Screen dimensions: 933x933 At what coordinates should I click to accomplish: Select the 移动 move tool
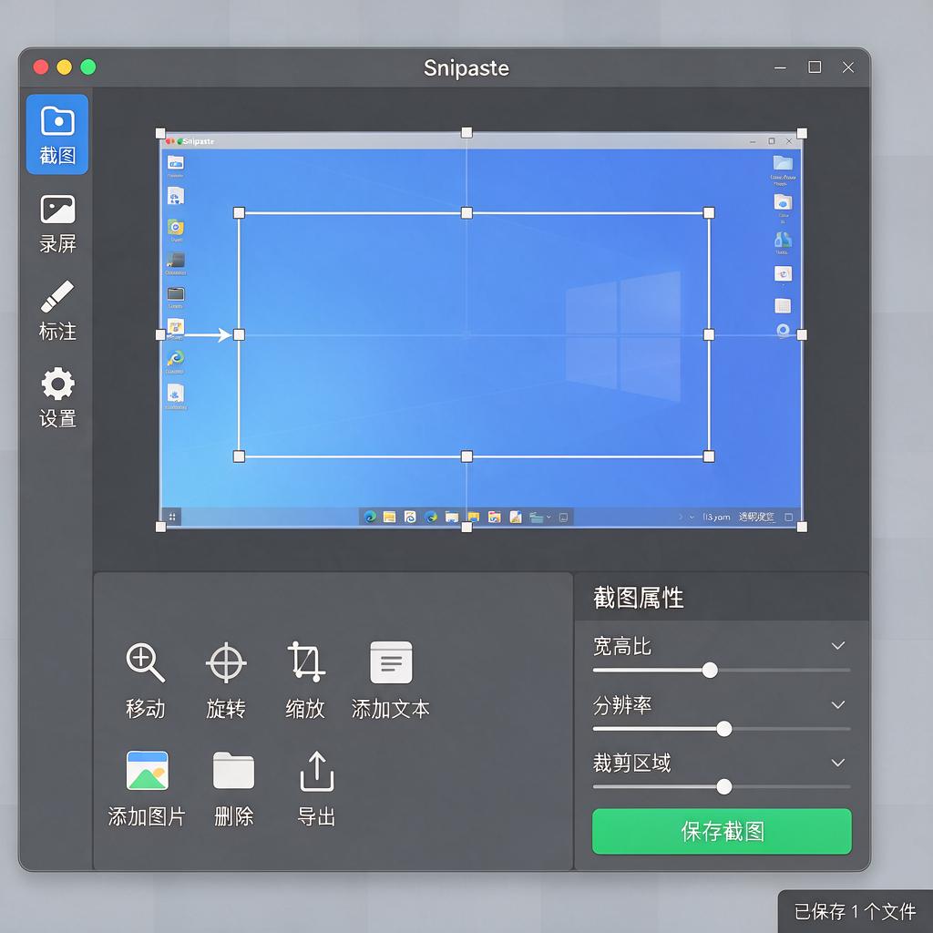pyautogui.click(x=145, y=682)
